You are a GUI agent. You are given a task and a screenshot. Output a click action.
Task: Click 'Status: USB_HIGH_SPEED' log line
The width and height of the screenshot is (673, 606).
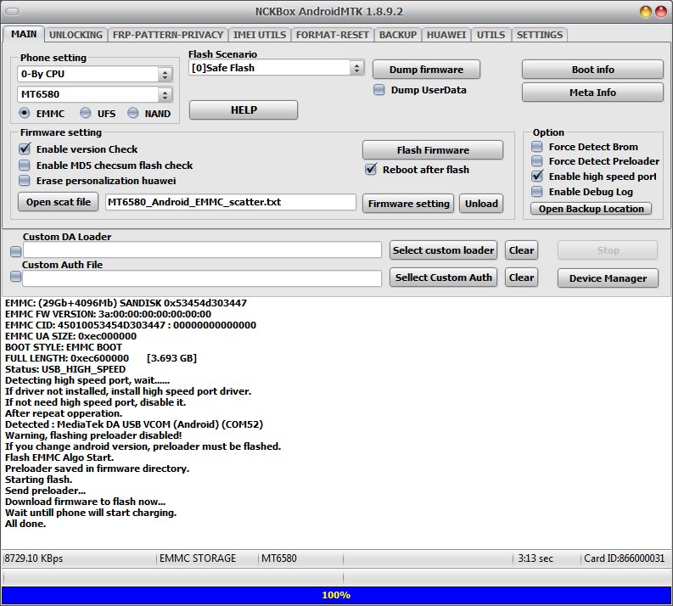(x=65, y=369)
